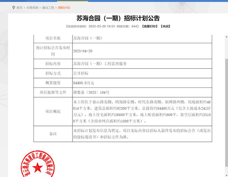
Task: Open 交易信息 breadcrumb link
Action: (32, 8)
